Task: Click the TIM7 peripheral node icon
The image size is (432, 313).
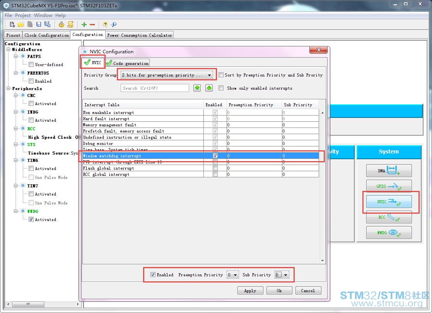Action: click(23, 186)
